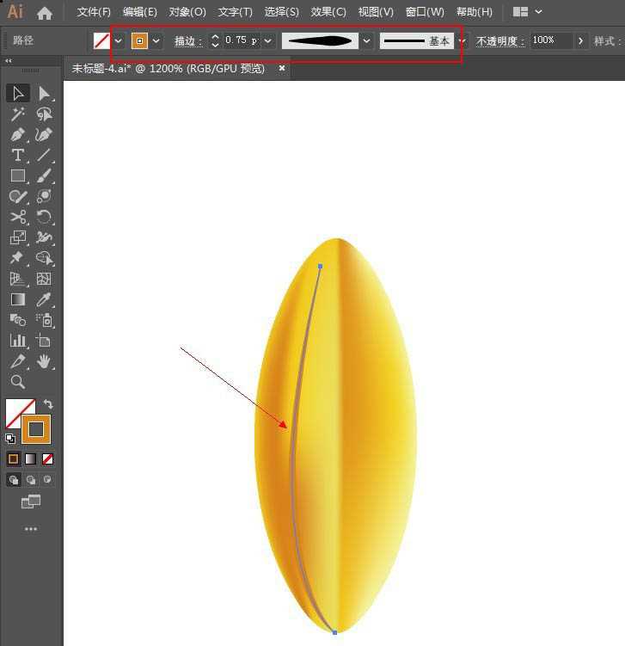
Task: Set paint mode to None
Action: pos(48,458)
